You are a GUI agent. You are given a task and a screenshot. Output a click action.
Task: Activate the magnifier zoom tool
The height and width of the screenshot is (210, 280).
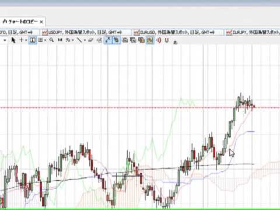51,40
